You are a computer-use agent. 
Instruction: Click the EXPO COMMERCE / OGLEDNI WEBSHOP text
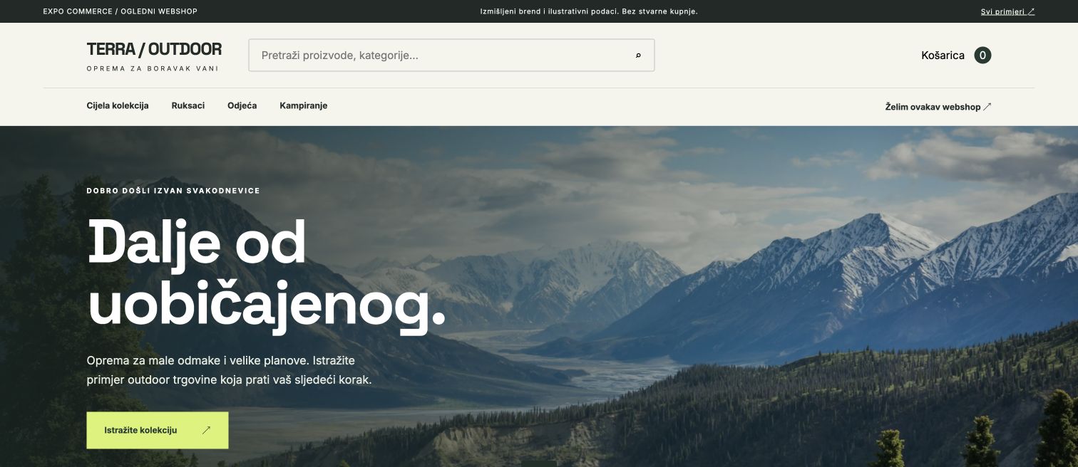tap(120, 11)
